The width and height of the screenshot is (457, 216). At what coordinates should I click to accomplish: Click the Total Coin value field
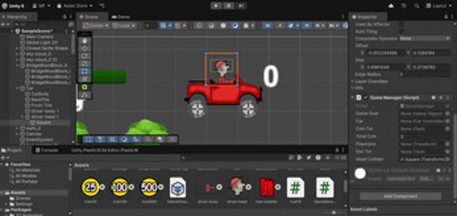click(x=425, y=136)
